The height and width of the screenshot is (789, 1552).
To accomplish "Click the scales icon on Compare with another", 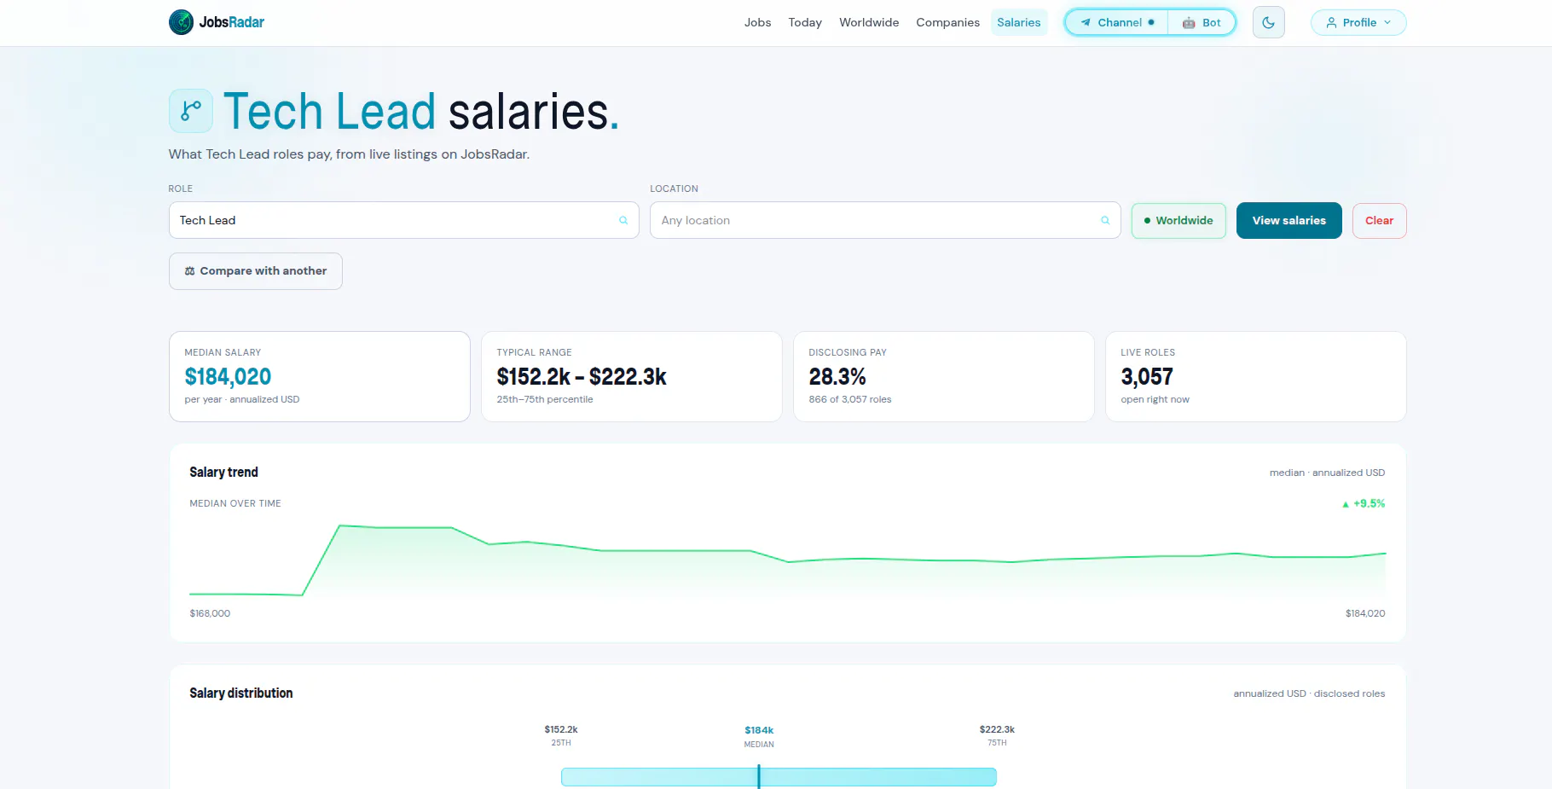I will (x=189, y=271).
